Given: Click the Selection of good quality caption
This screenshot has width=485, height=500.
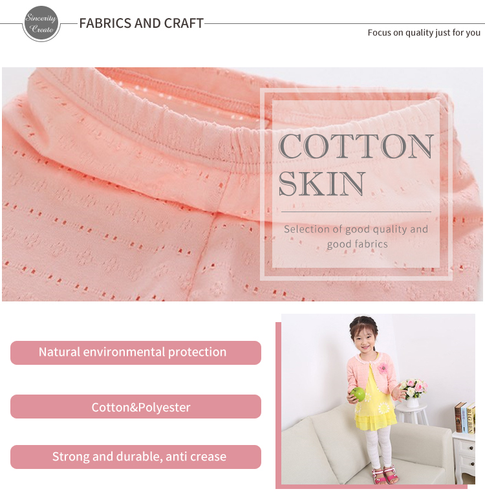Looking at the screenshot, I should [x=356, y=236].
